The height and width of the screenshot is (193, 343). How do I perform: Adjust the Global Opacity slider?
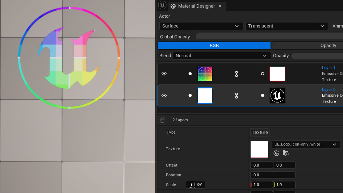click(270, 37)
